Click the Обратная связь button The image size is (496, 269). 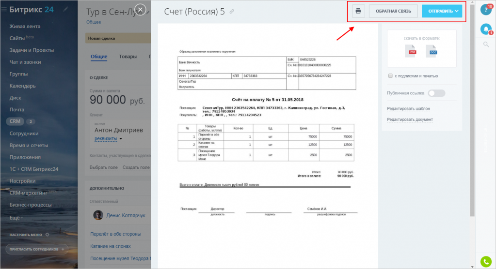point(393,11)
